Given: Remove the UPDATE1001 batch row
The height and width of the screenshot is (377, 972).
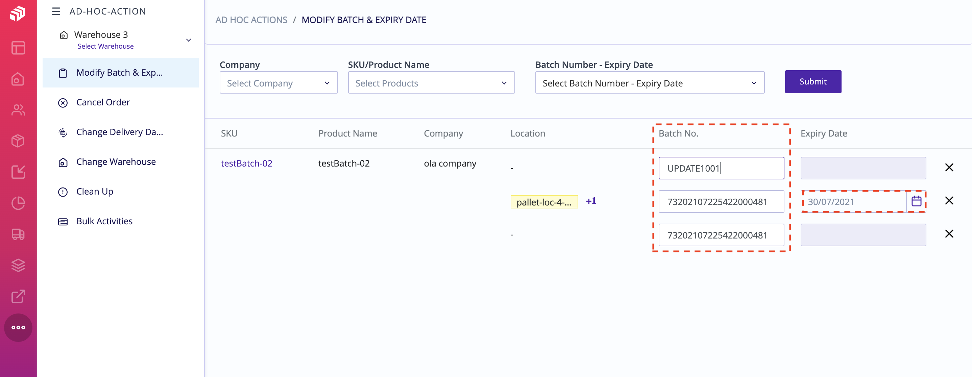Looking at the screenshot, I should pyautogui.click(x=949, y=168).
